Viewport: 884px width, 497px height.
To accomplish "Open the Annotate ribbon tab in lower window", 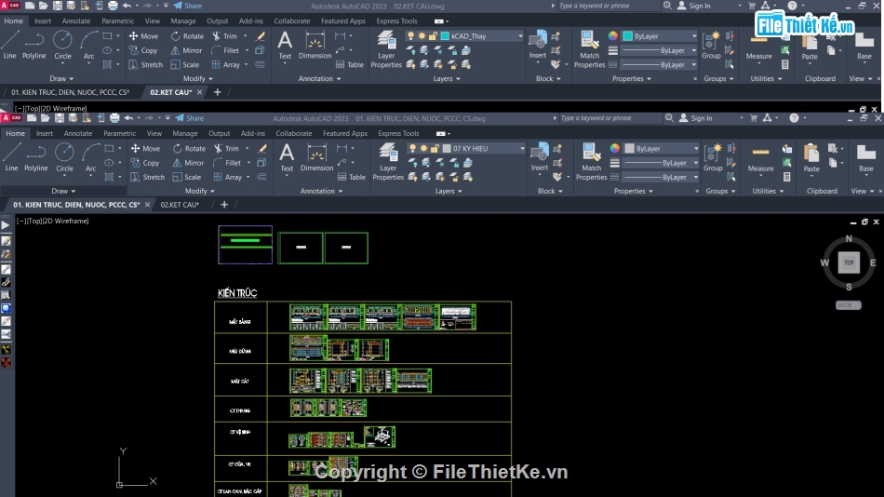I will click(78, 133).
